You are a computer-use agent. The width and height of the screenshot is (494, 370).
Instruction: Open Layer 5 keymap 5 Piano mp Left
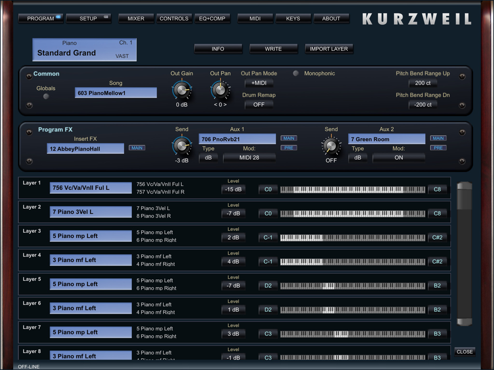pos(91,284)
